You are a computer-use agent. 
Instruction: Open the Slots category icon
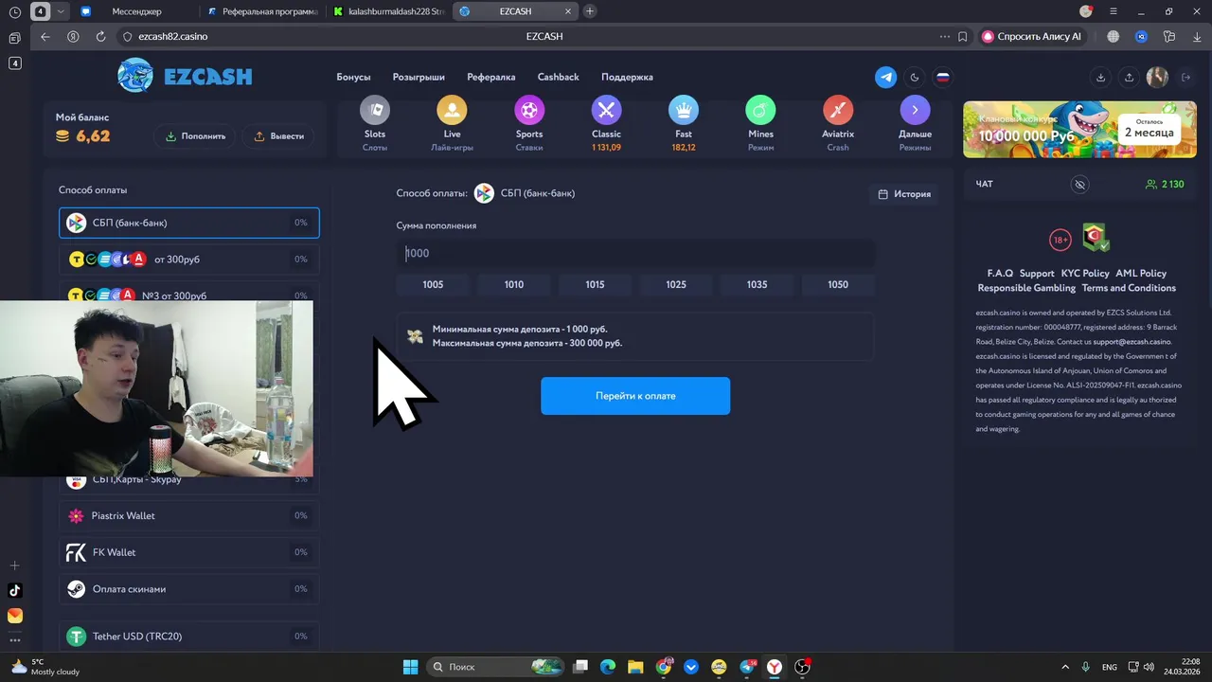coord(375,110)
